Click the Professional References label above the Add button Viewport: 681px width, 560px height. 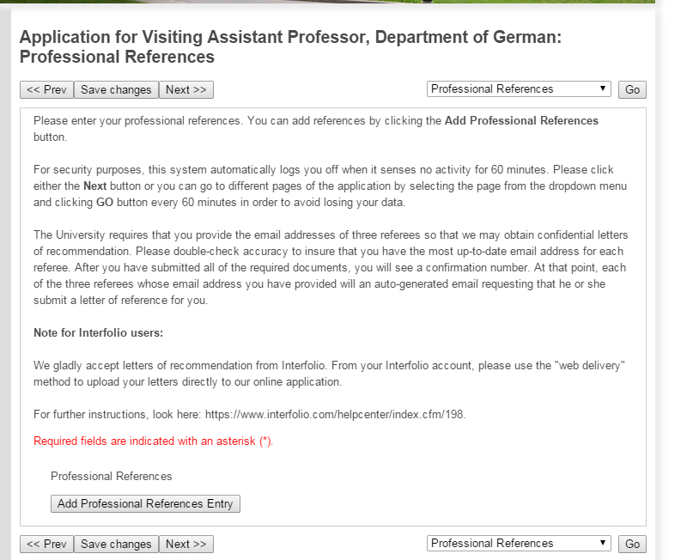coord(111,476)
